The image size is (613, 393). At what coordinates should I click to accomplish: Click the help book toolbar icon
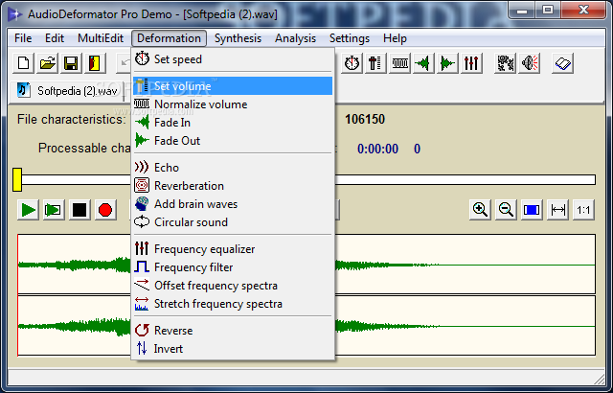tap(562, 63)
